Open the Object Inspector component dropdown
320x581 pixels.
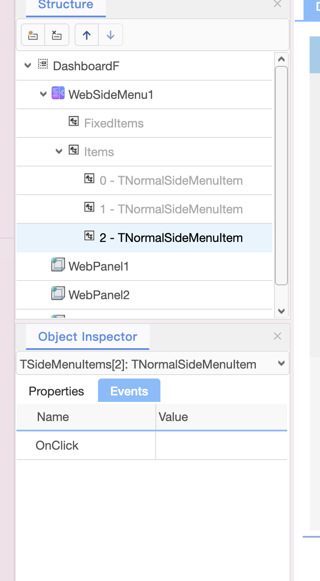click(281, 363)
